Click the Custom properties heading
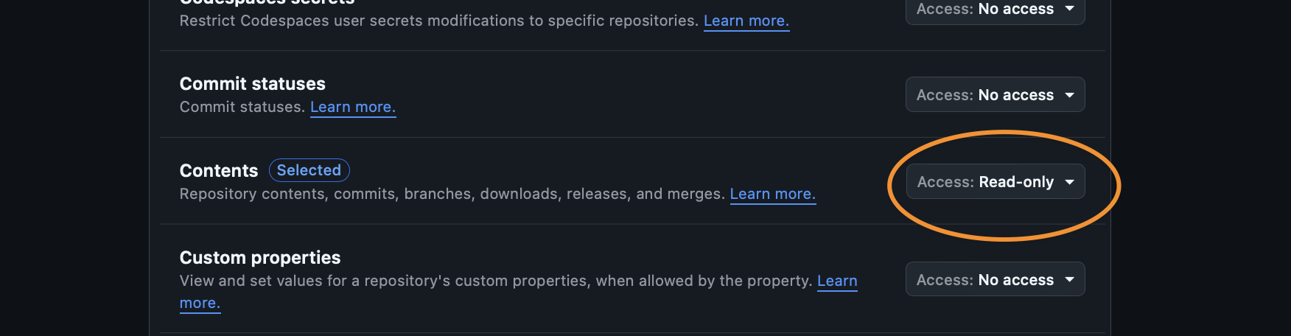1291x336 pixels. pyautogui.click(x=259, y=258)
